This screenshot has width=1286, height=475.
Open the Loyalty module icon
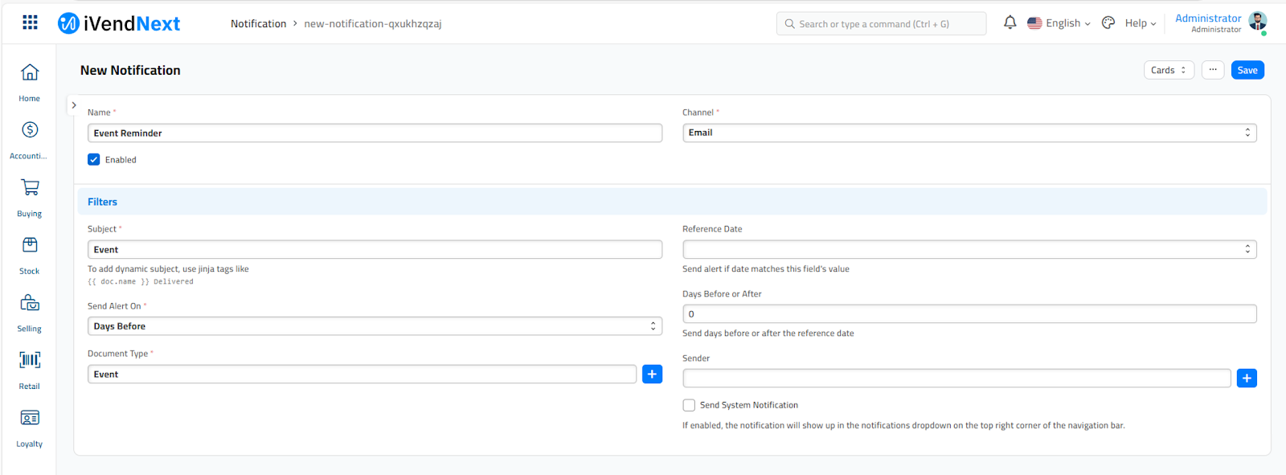pyautogui.click(x=30, y=418)
